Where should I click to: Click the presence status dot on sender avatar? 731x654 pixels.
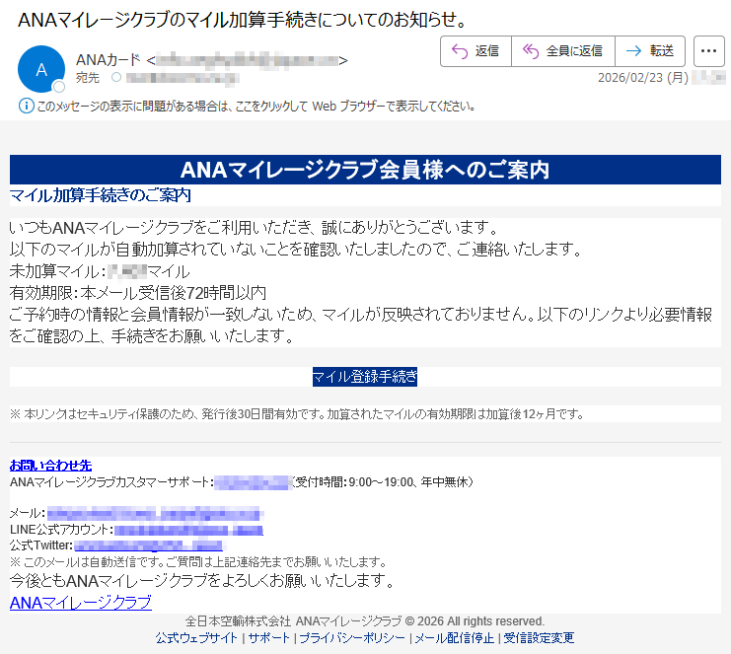(59, 87)
